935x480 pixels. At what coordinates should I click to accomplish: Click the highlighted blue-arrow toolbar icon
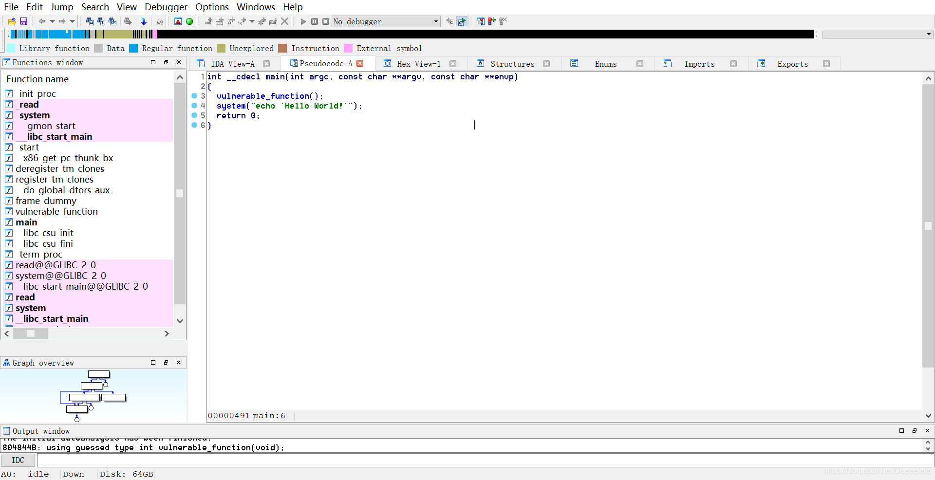pyautogui.click(x=462, y=21)
